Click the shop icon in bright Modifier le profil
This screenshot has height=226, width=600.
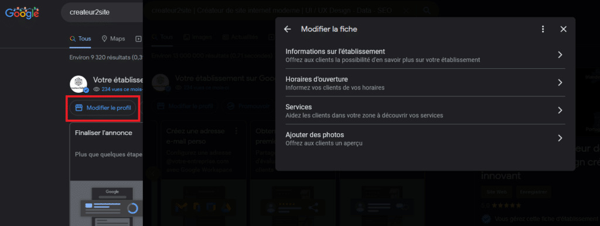point(79,108)
